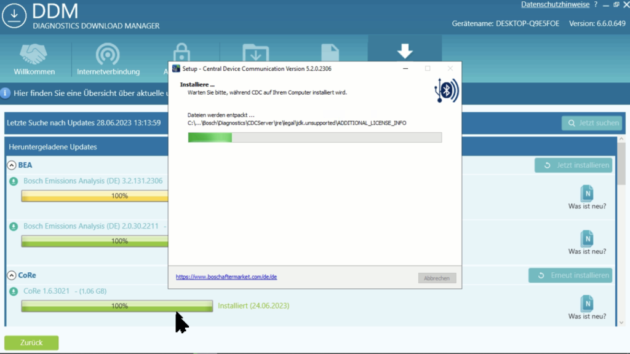
Task: Collapse the BEA group
Action: [x=12, y=165]
